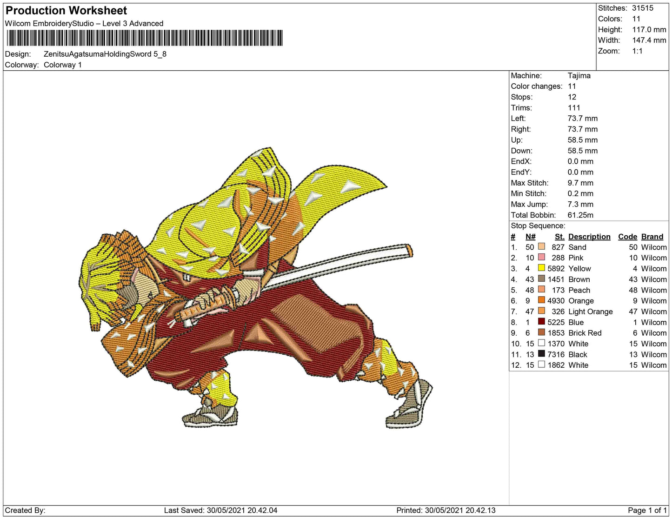This screenshot has height=517, width=672.
Task: Click the embroidered swordsman design preview
Action: [255, 288]
